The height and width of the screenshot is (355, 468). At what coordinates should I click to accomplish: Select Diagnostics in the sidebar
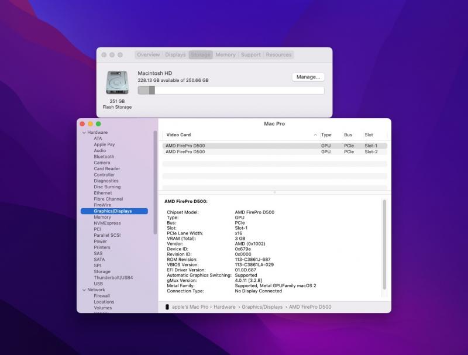tap(106, 181)
